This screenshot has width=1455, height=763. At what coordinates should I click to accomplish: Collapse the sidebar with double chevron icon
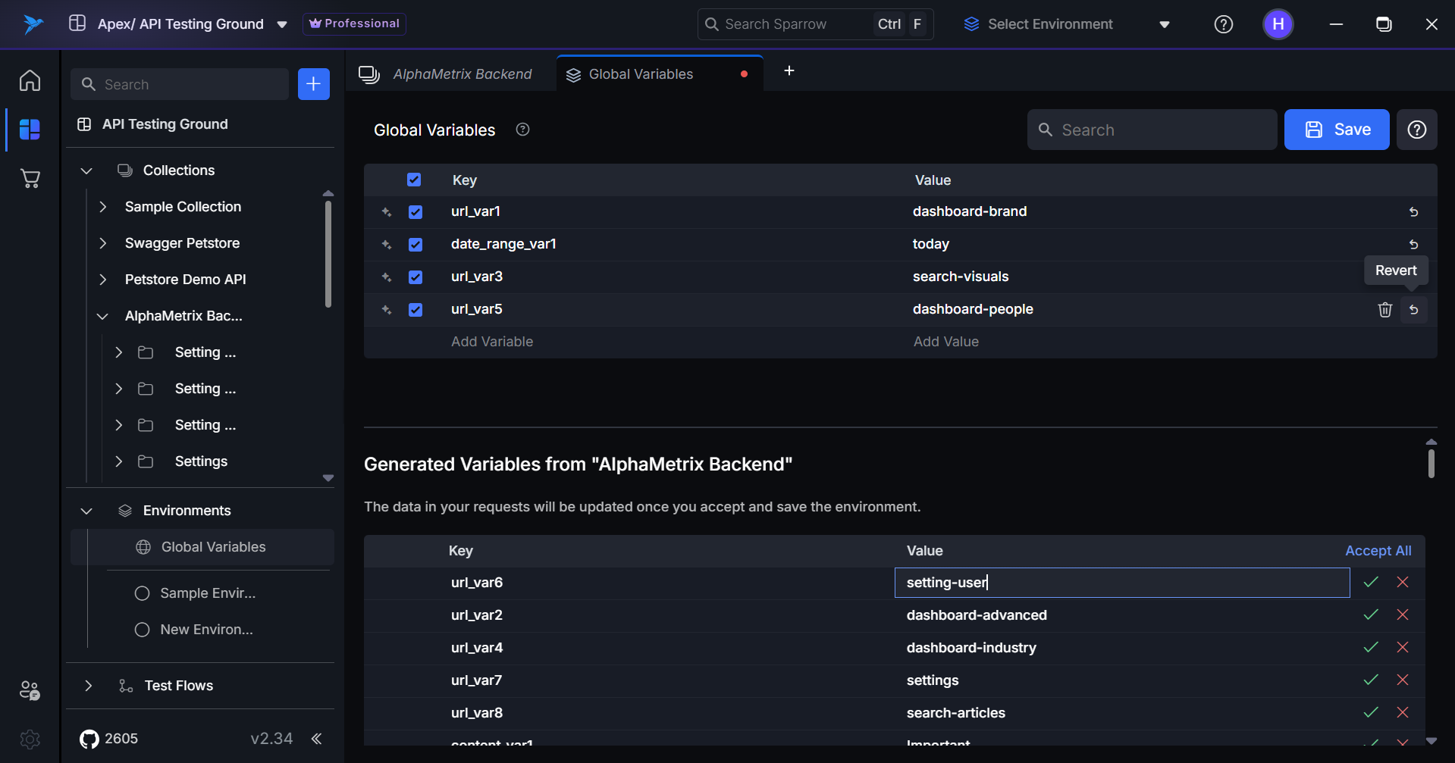(x=317, y=739)
